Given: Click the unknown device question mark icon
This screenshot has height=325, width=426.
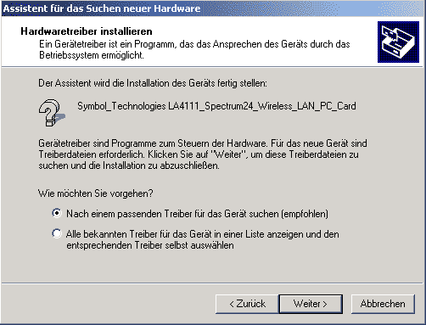Looking at the screenshot, I should coord(52,113).
